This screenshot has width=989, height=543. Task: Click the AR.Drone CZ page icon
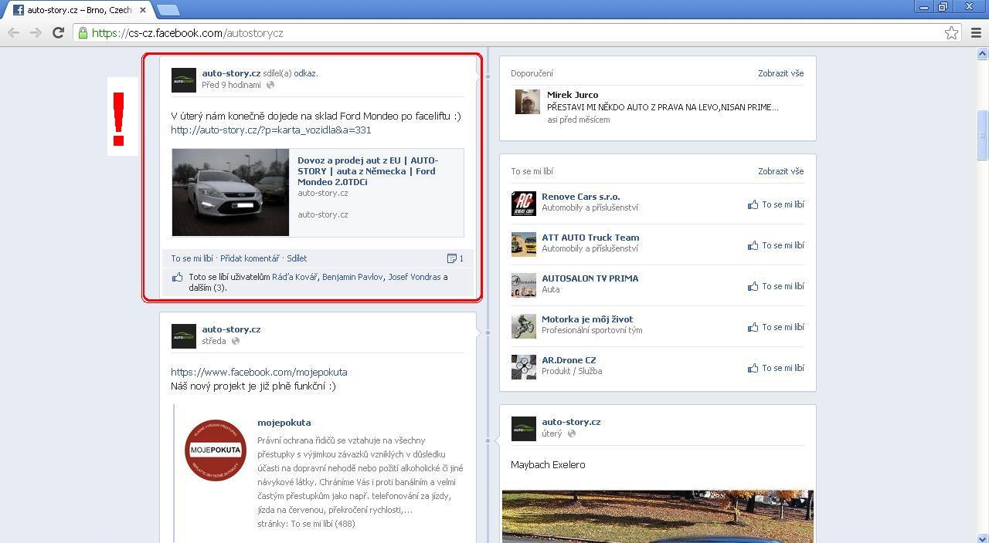(523, 367)
